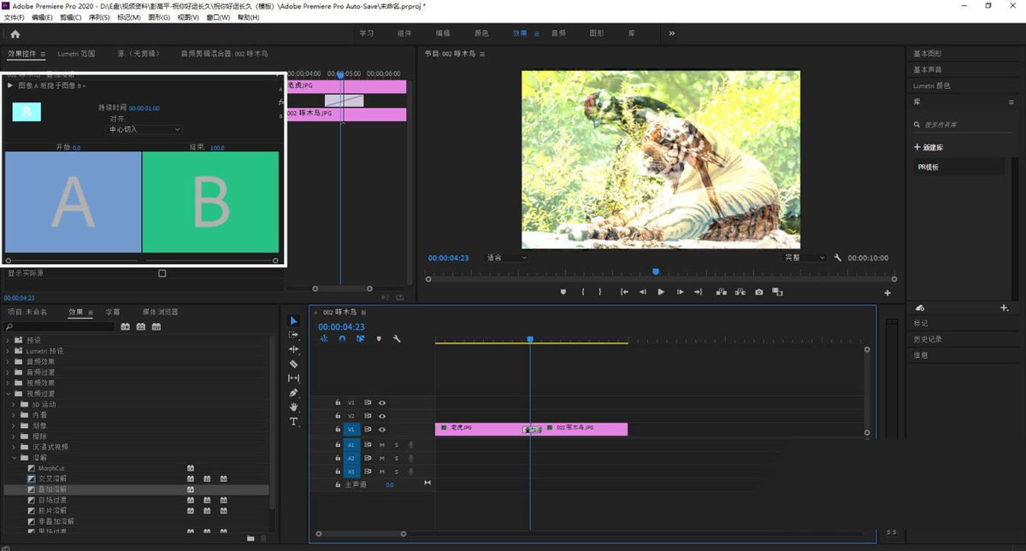Open the 对齐 alignment dropdown (中心切入)
The image size is (1026, 551).
coord(144,129)
